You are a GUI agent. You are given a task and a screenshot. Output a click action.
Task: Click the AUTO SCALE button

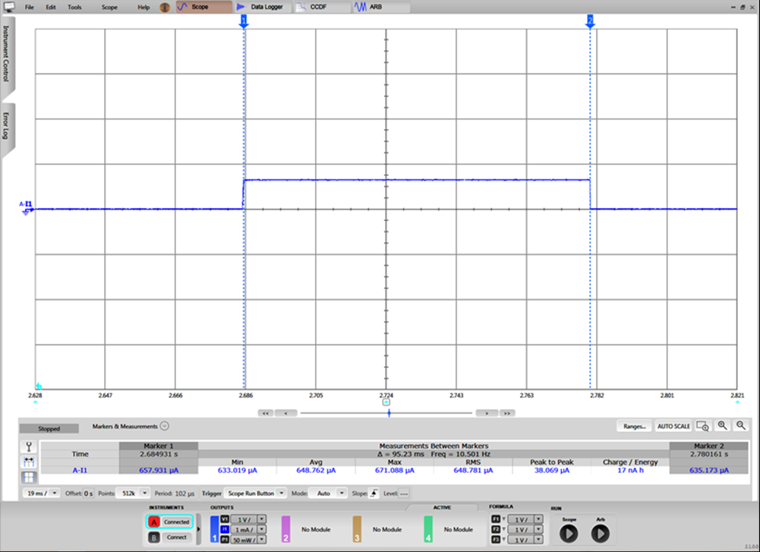pos(673,426)
